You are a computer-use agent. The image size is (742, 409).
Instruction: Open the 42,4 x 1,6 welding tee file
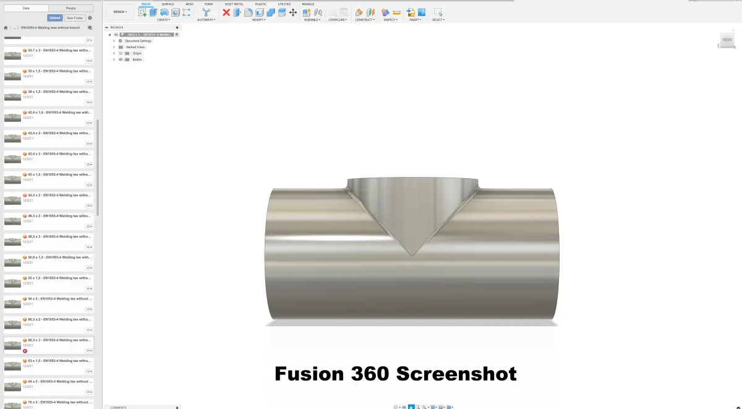coord(48,119)
